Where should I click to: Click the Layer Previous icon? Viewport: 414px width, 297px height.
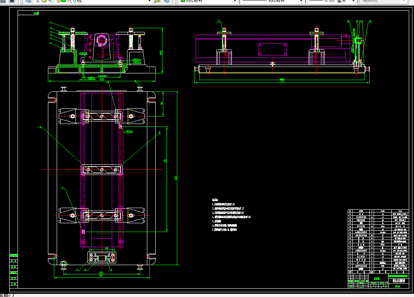(166, 1)
